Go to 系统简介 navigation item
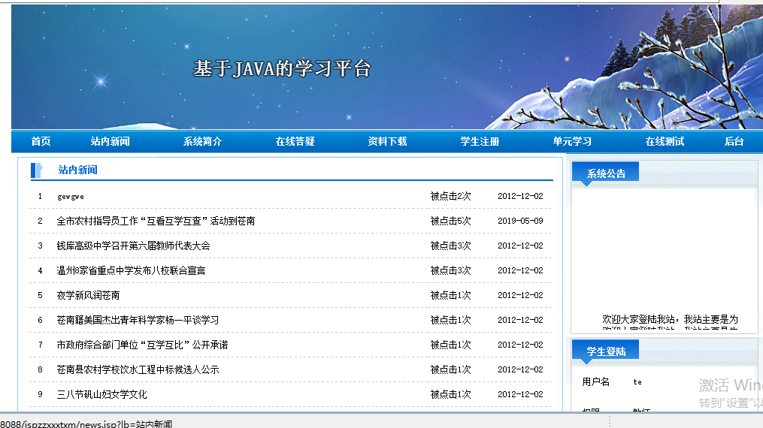Viewport: 763px width, 428px height. click(x=202, y=141)
